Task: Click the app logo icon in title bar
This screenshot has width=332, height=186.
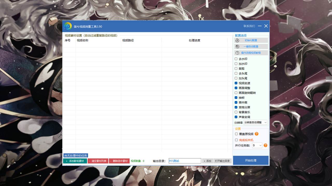Action: (x=68, y=26)
